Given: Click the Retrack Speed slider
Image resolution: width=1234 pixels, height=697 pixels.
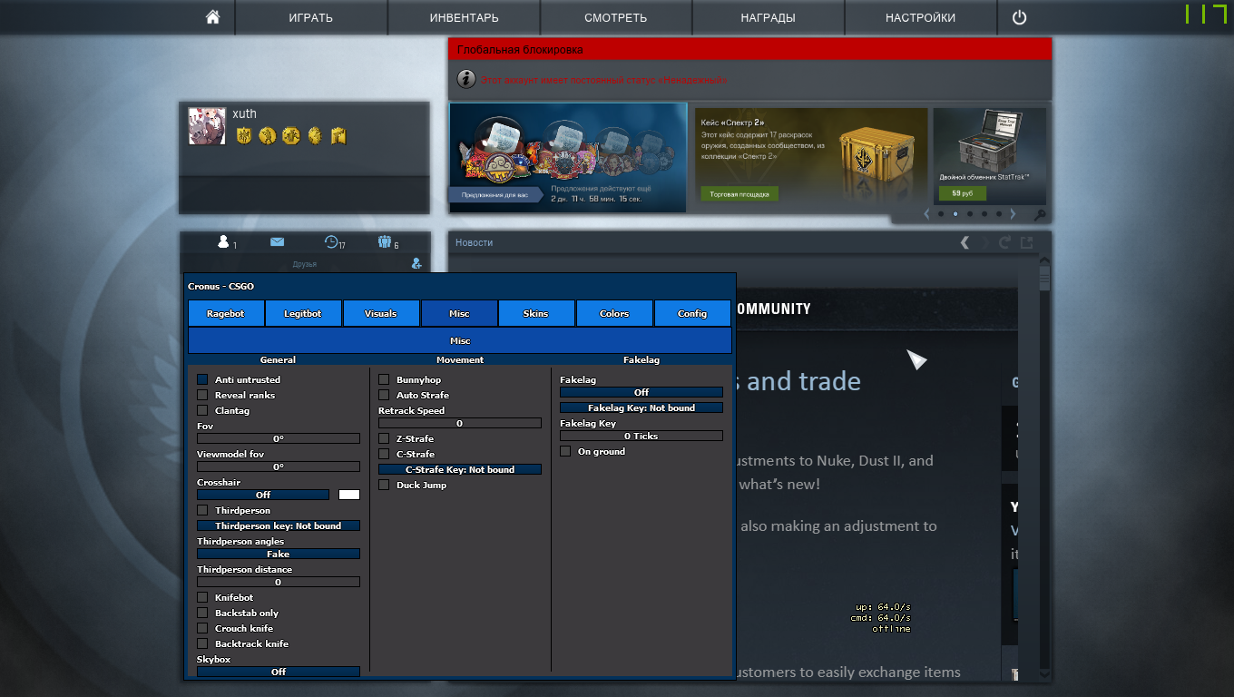Looking at the screenshot, I should tap(460, 423).
